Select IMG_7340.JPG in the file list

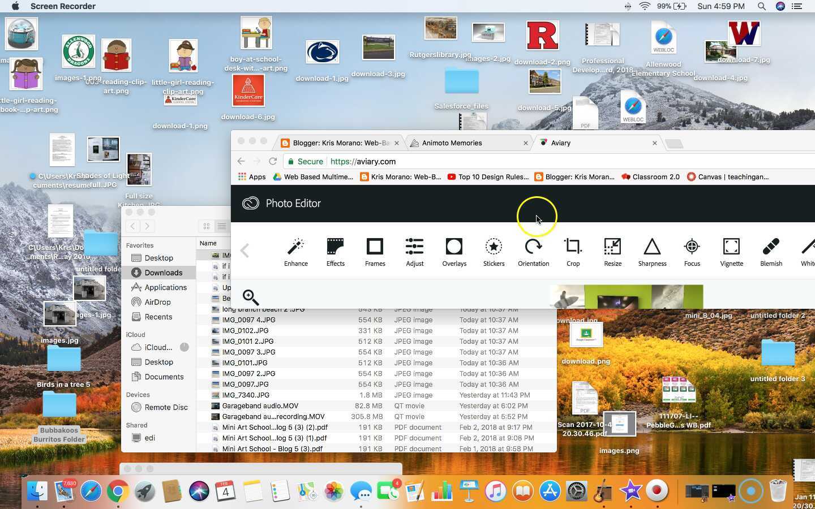[x=246, y=395]
